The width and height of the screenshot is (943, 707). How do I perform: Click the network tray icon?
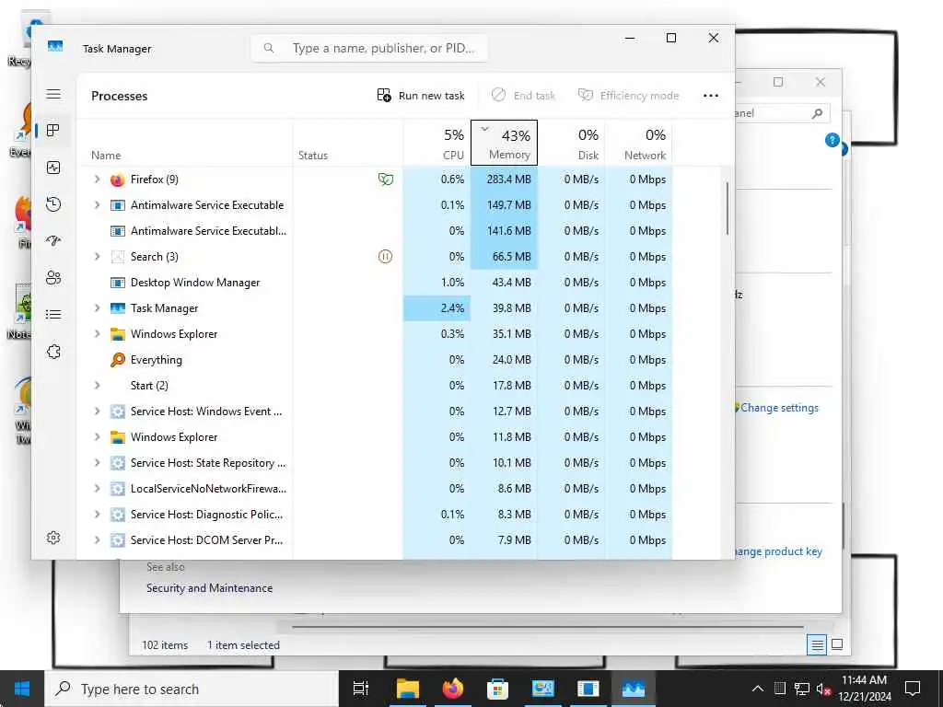pyautogui.click(x=802, y=689)
